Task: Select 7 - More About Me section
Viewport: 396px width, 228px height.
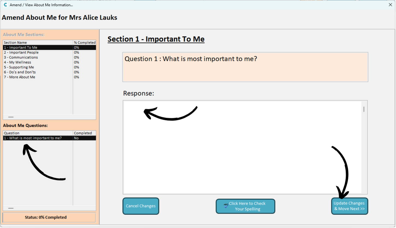Action: tap(49, 77)
